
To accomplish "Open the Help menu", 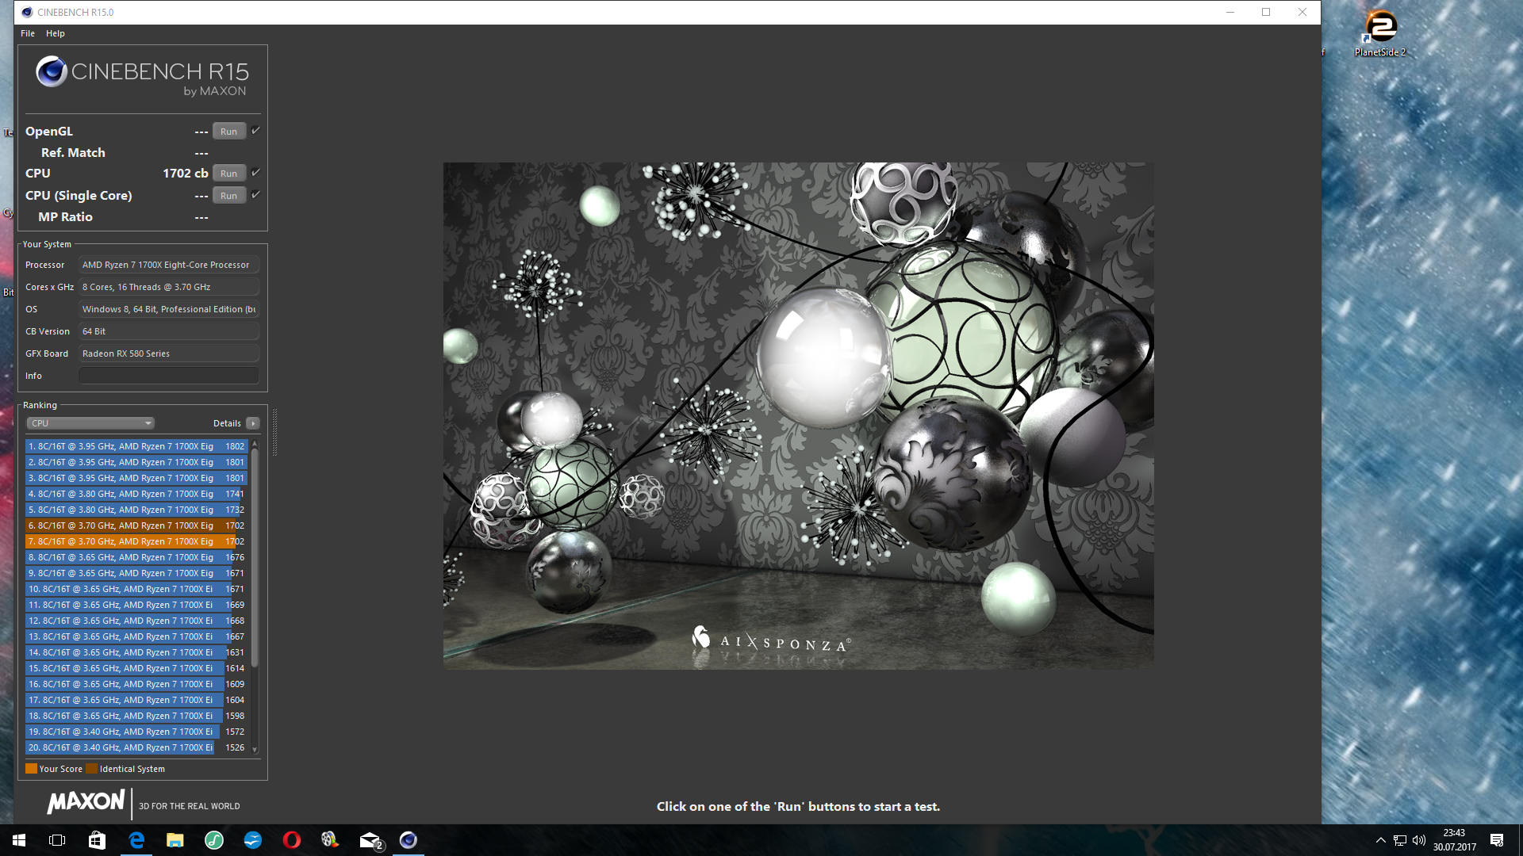I will pyautogui.click(x=55, y=33).
